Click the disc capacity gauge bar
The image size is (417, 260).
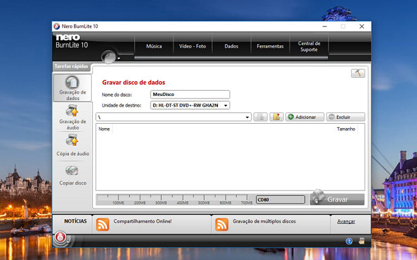(x=175, y=199)
